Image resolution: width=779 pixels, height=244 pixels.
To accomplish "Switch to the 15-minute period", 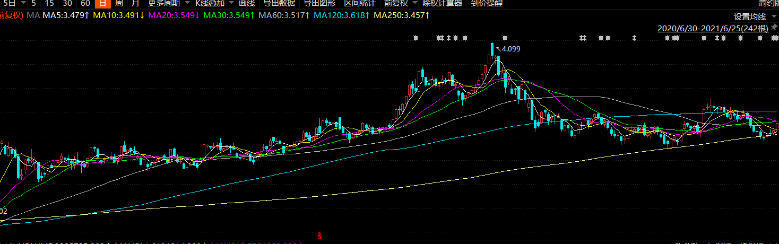I will [x=49, y=3].
